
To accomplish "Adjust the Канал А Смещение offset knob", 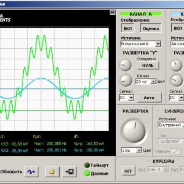I will (126, 65).
